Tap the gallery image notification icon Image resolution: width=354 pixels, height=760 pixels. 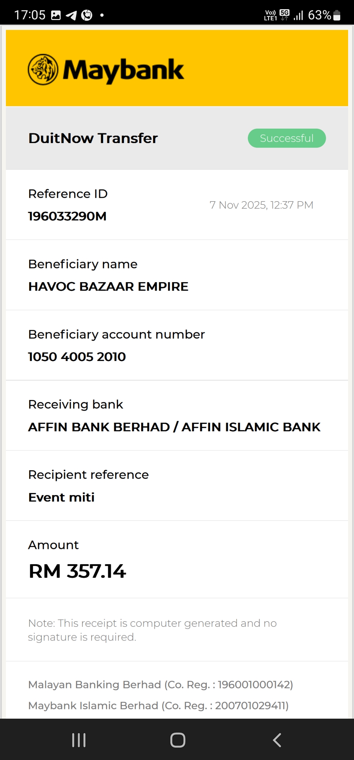(56, 15)
